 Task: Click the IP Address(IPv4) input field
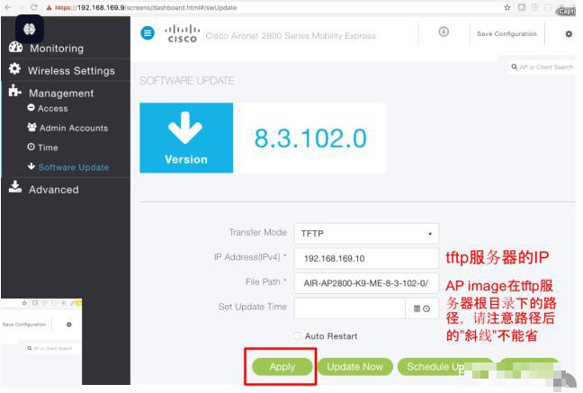pos(366,258)
